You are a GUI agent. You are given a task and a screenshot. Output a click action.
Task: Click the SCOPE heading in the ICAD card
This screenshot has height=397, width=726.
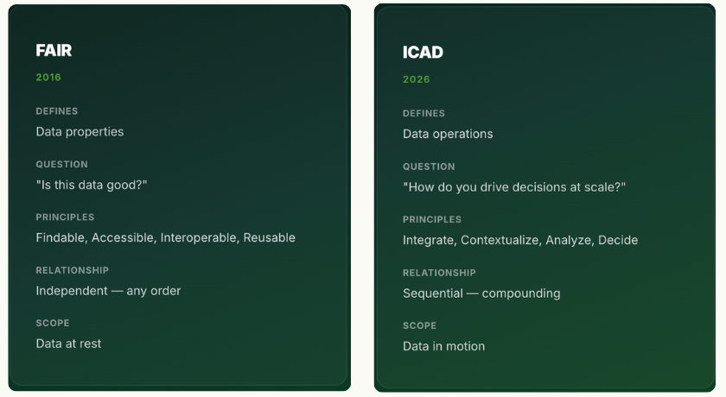coord(419,325)
